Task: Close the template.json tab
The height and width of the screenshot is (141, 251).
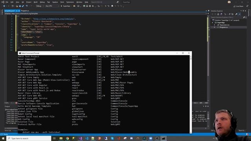Action: [19, 11]
